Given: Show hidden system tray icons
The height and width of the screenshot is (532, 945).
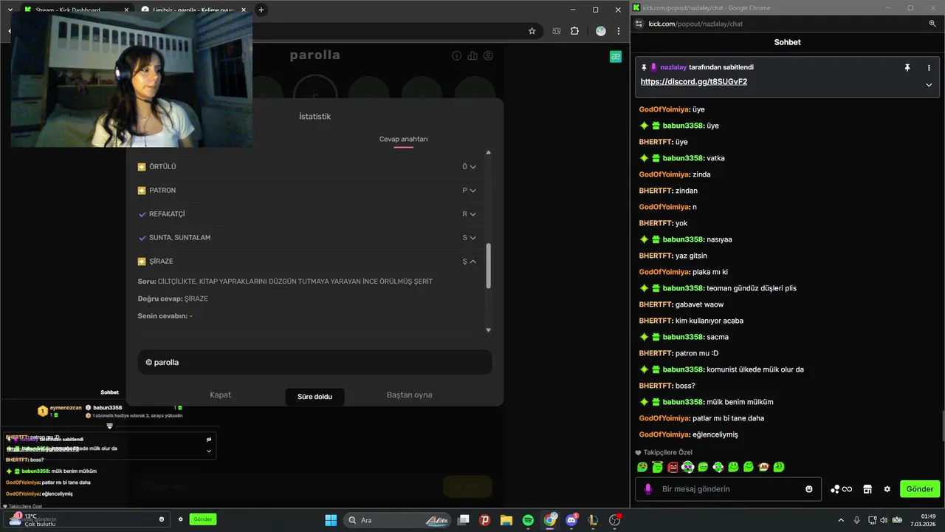Looking at the screenshot, I should tap(840, 520).
